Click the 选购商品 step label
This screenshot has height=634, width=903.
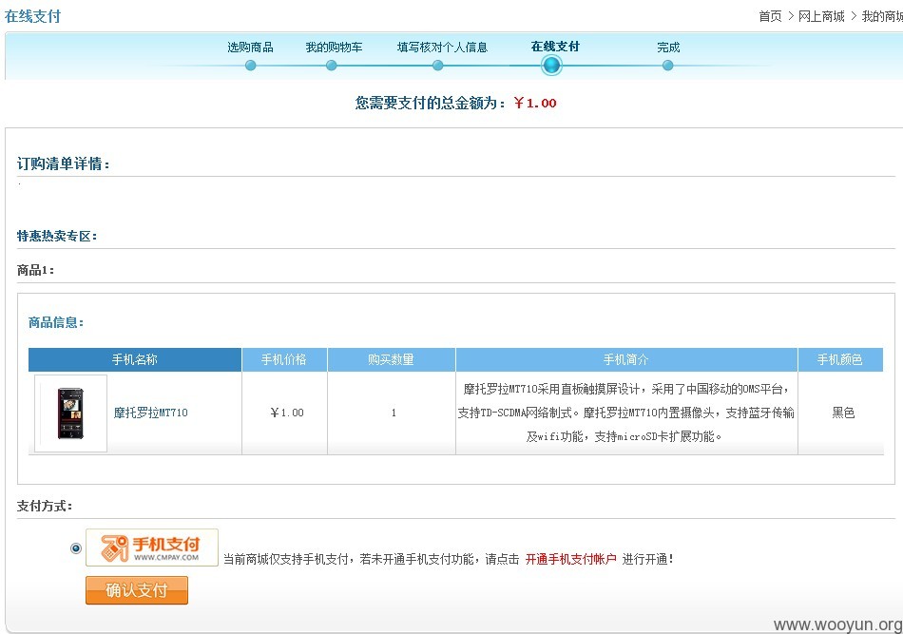250,48
